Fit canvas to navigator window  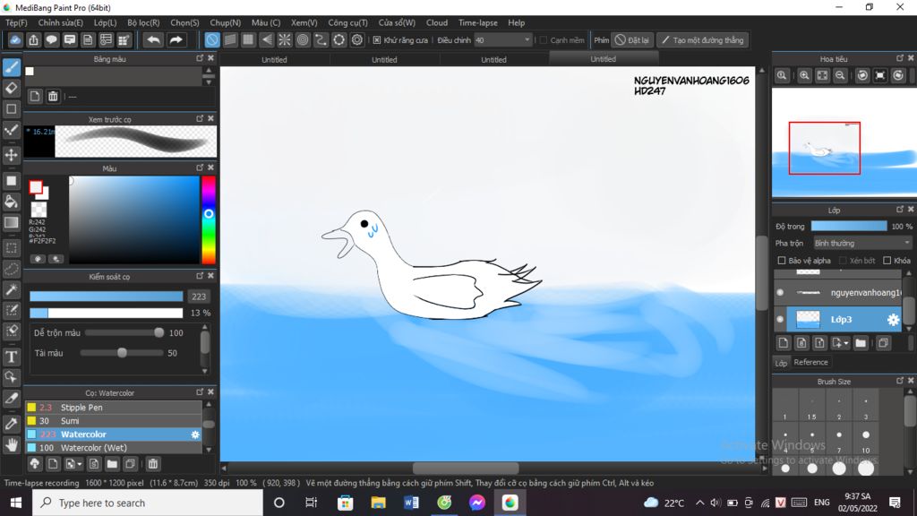(x=822, y=75)
